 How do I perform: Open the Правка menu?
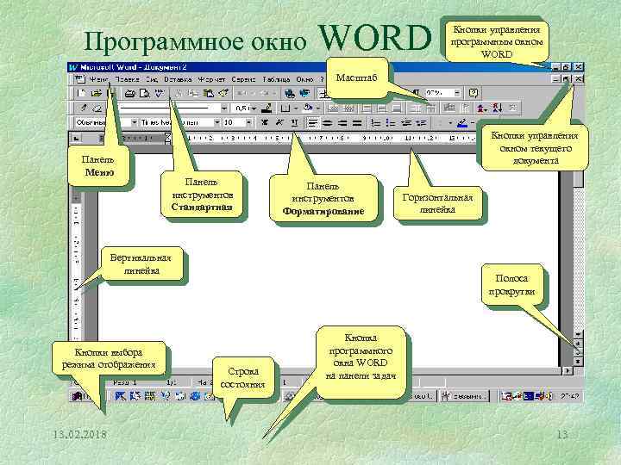[127, 79]
